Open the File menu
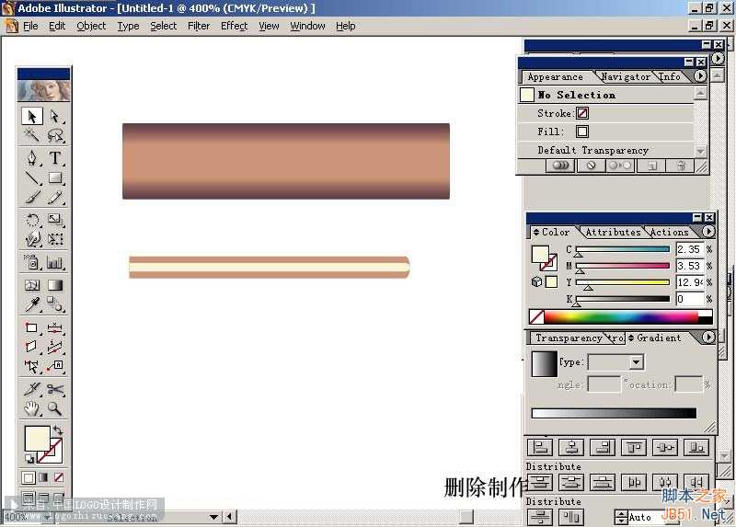 (x=30, y=26)
